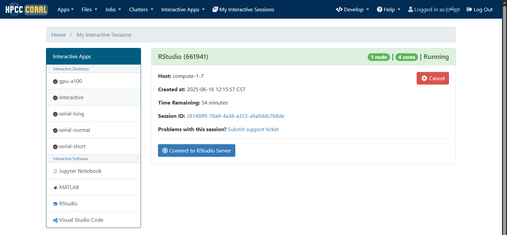Viewport: 507px width, 235px height.
Task: Select the serial-normal desktop entry
Action: pos(93,130)
